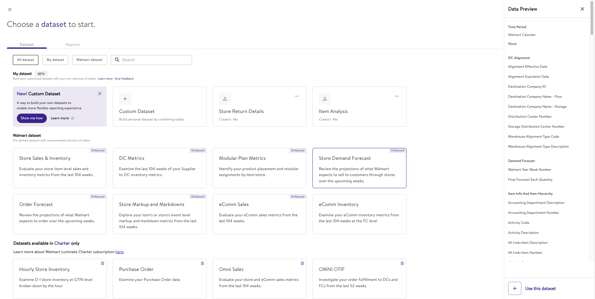Click 'All Links Item Number' field
This screenshot has height=299, width=595.
tap(525, 253)
